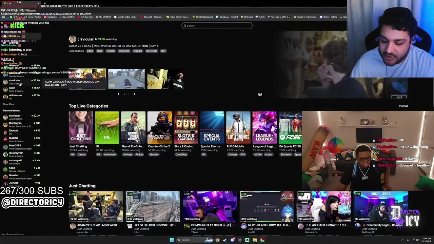The width and height of the screenshot is (434, 244).
Task: Click the search field on Kick
Action: point(217,26)
